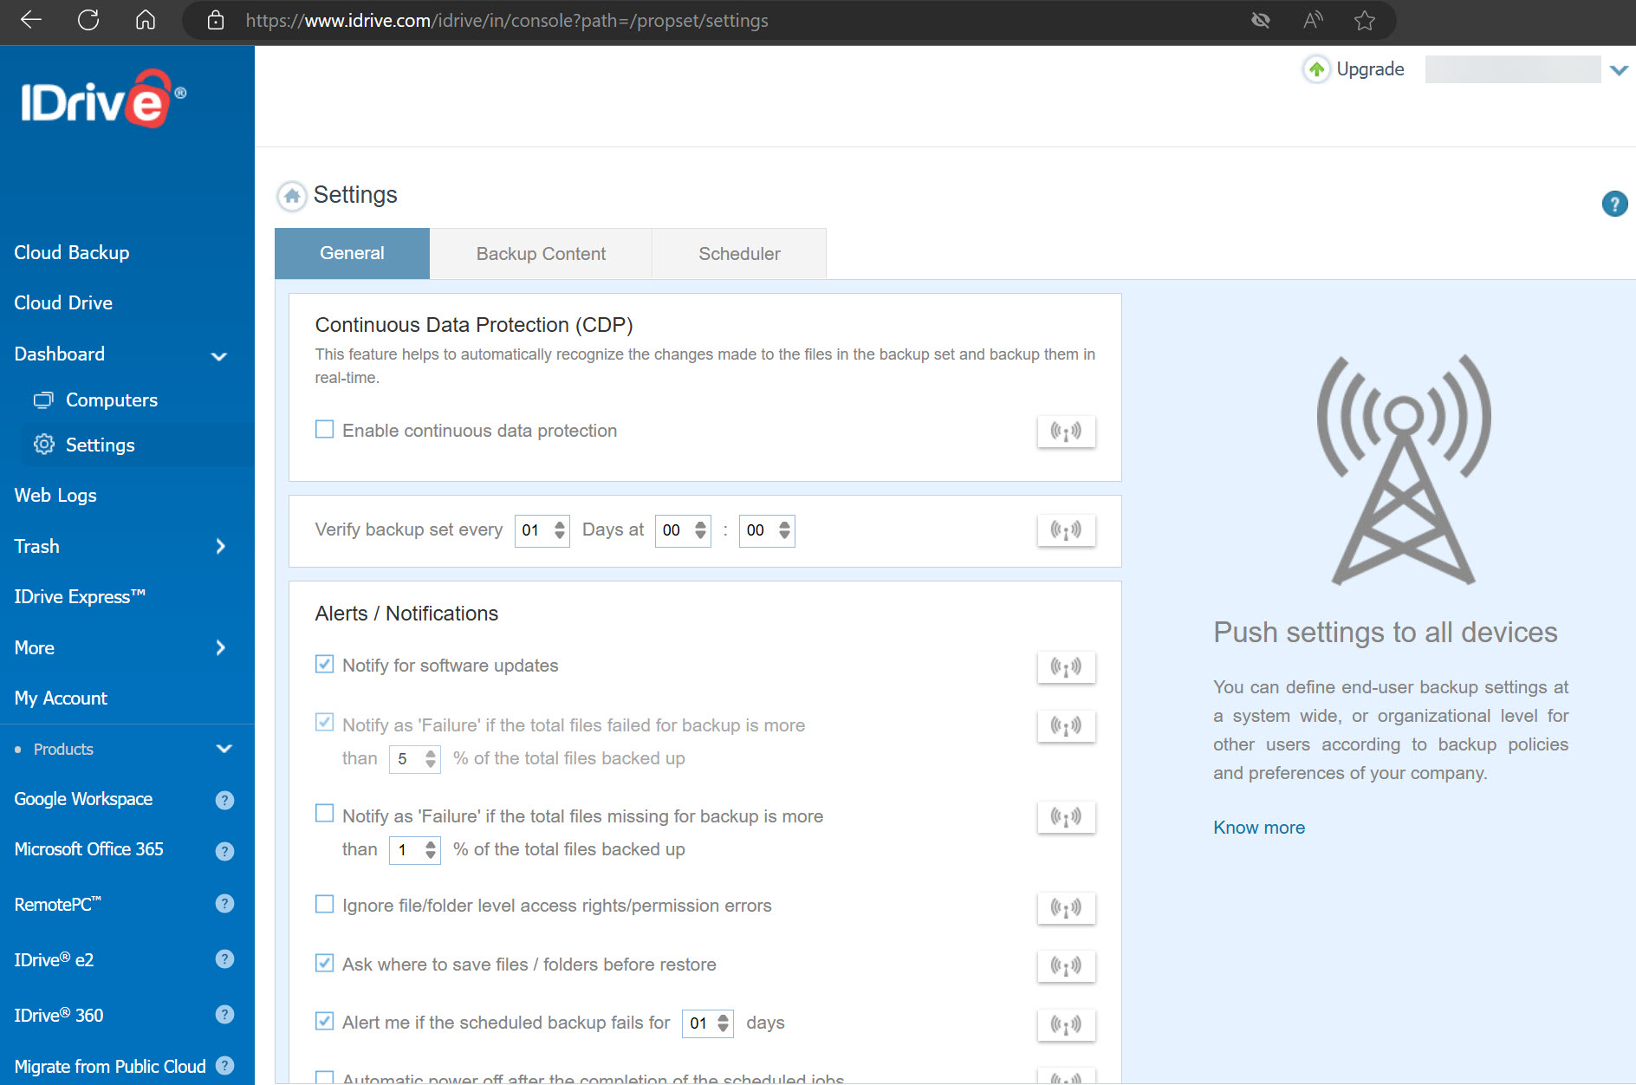The height and width of the screenshot is (1085, 1636).
Task: Open Microsoft Office 365 product link
Action: coord(88,849)
